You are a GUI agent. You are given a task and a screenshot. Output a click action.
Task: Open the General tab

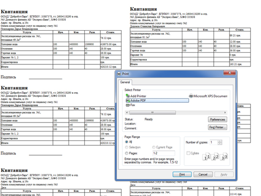(x=125, y=82)
